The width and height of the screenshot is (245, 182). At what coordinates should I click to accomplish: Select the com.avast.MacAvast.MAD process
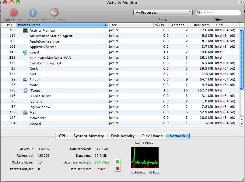[x=120, y=57]
